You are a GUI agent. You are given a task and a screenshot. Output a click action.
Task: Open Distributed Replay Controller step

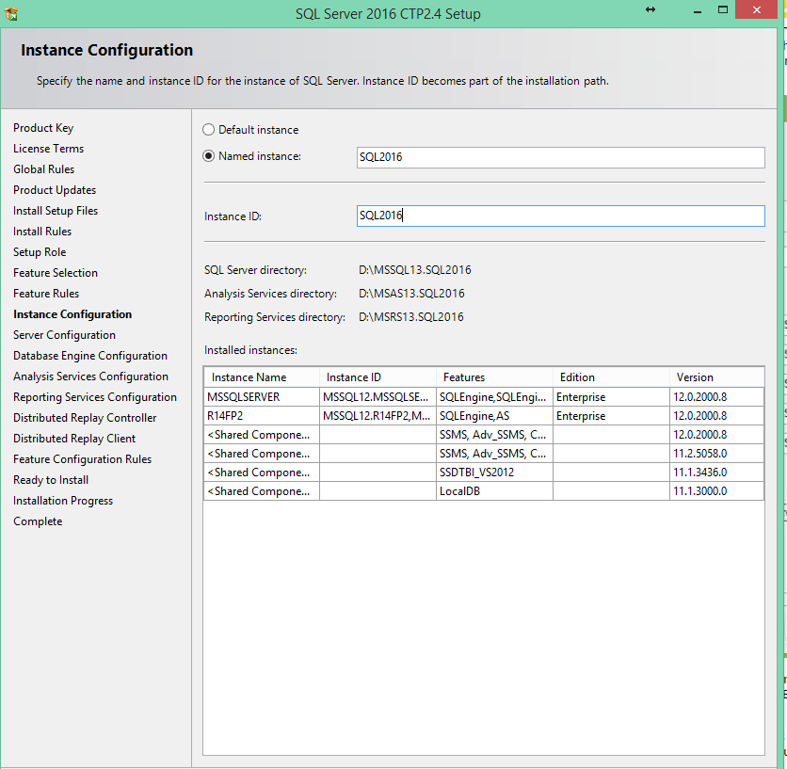click(85, 418)
